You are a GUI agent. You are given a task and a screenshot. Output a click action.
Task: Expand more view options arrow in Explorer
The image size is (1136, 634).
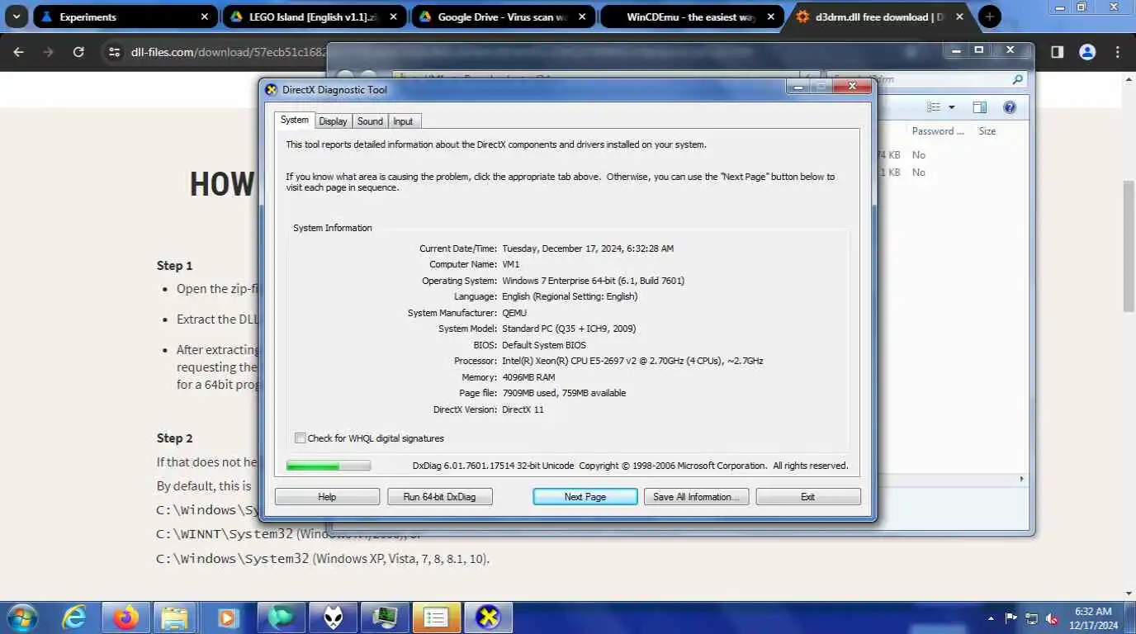click(x=951, y=107)
